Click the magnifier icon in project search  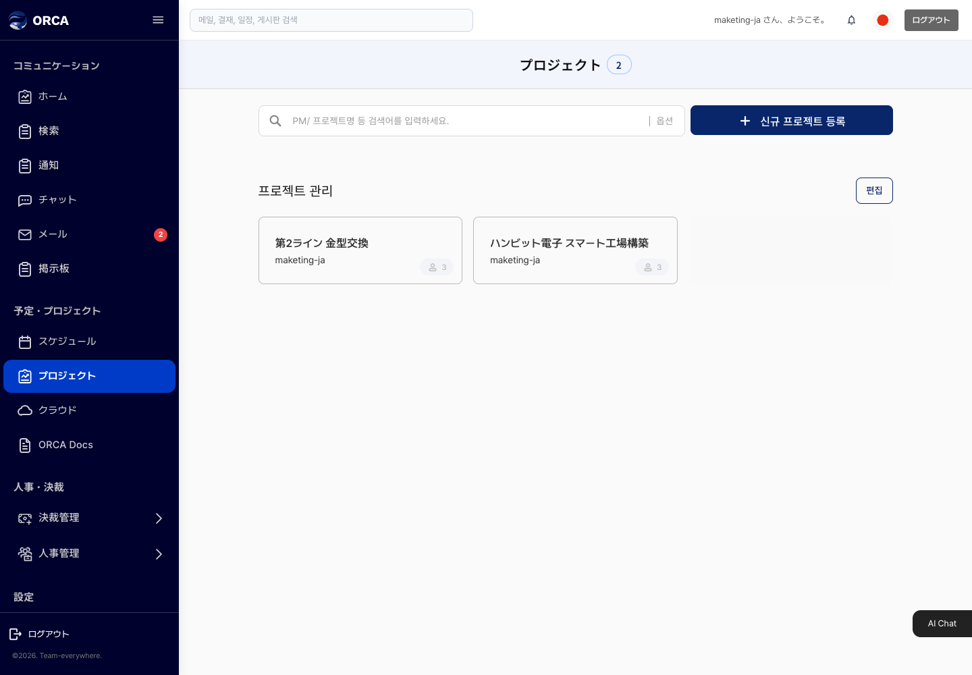pyautogui.click(x=275, y=121)
